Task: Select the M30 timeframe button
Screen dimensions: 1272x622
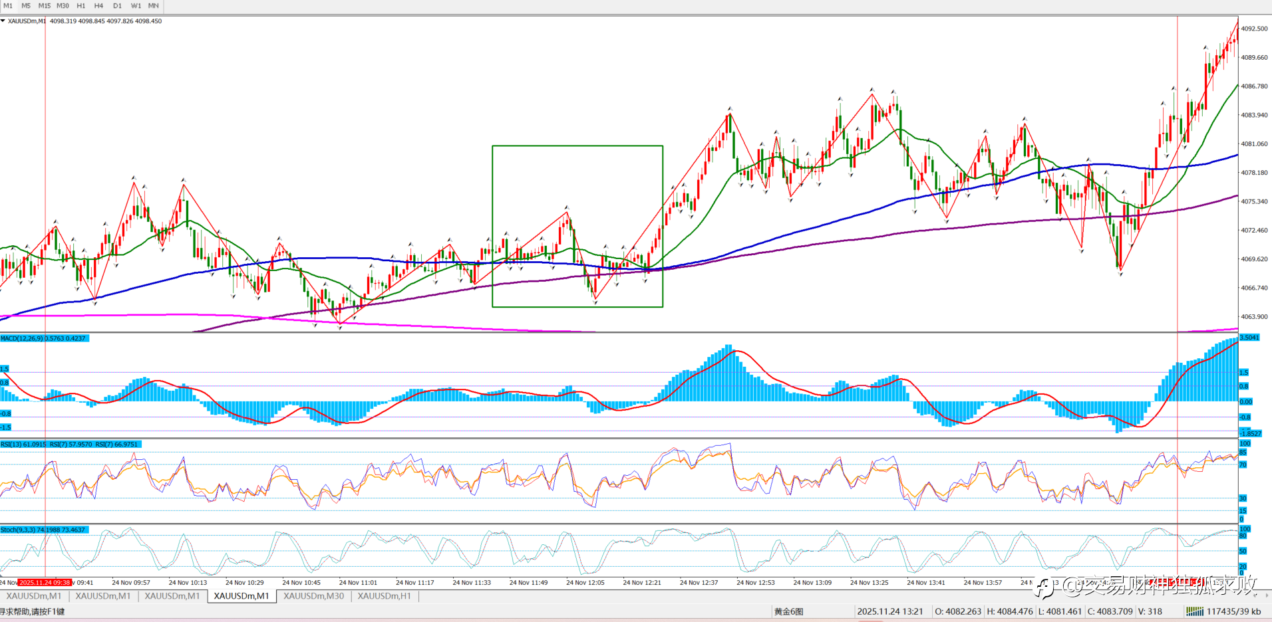Action: pyautogui.click(x=63, y=6)
